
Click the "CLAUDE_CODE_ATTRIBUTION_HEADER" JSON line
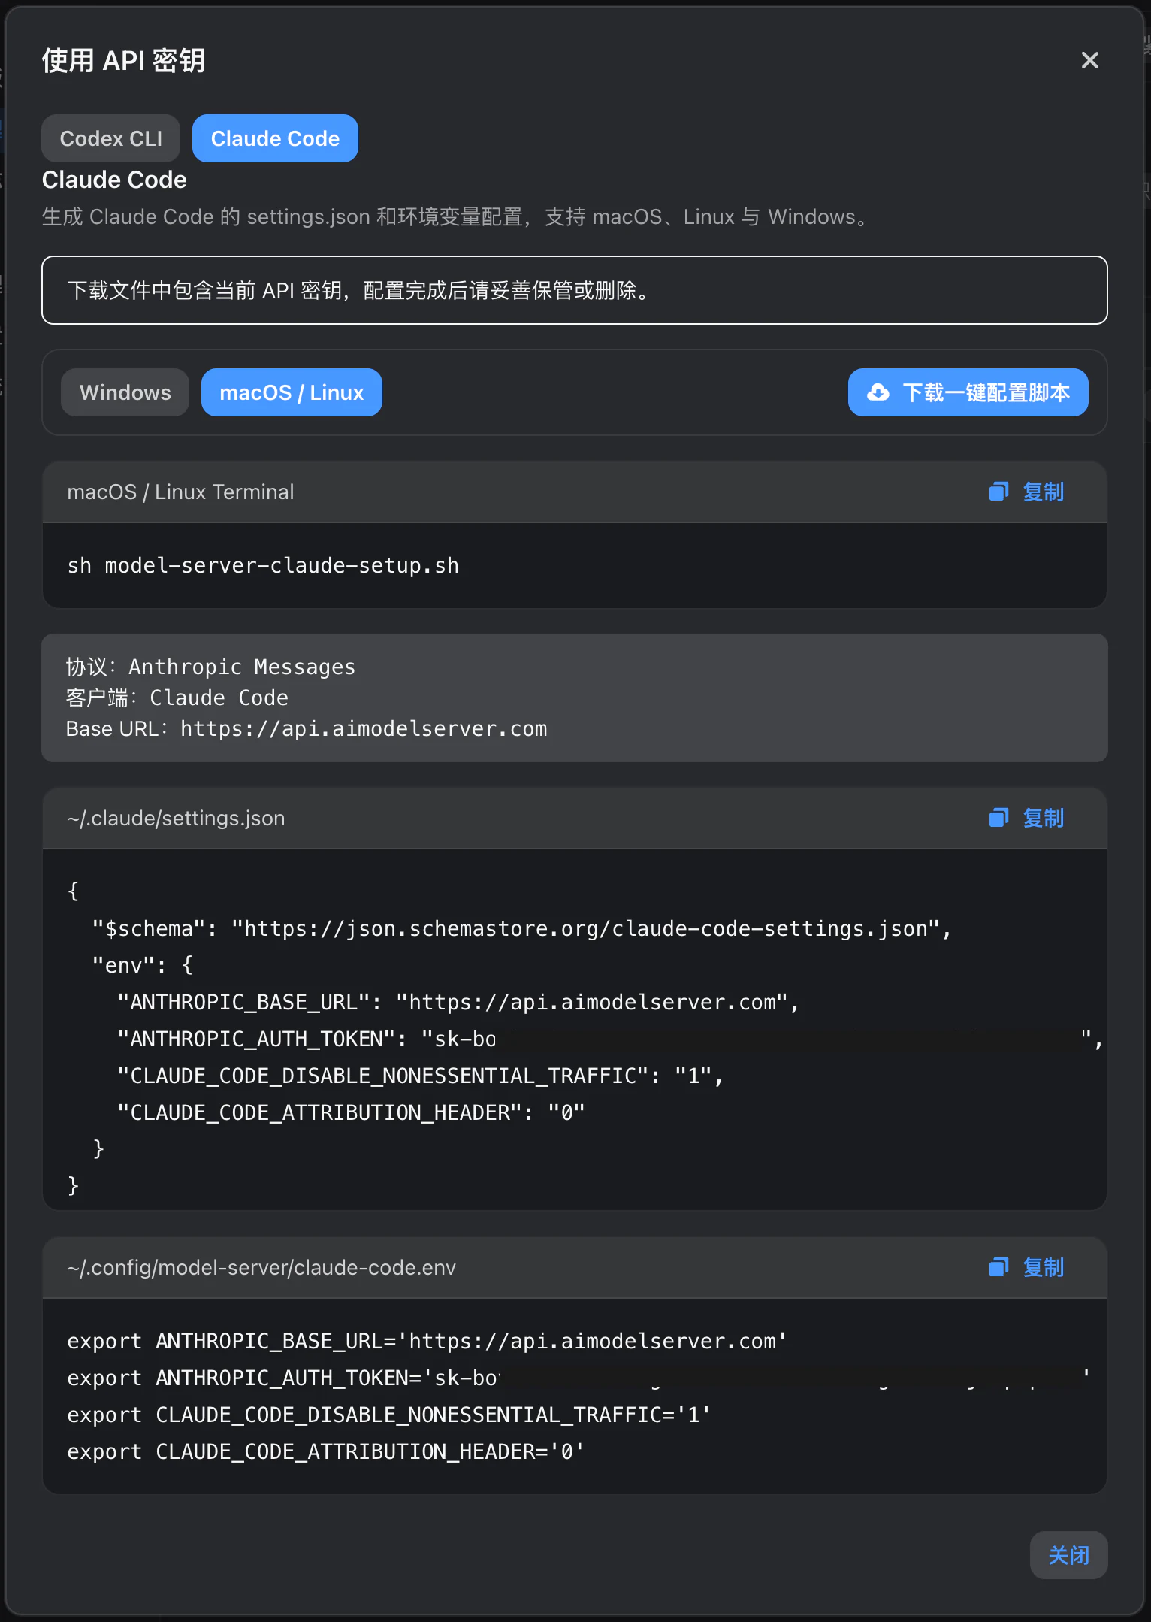[351, 1112]
